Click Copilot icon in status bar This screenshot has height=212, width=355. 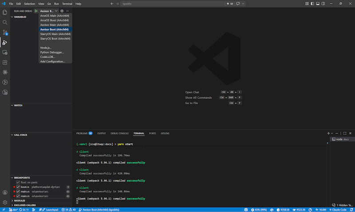point(246,210)
